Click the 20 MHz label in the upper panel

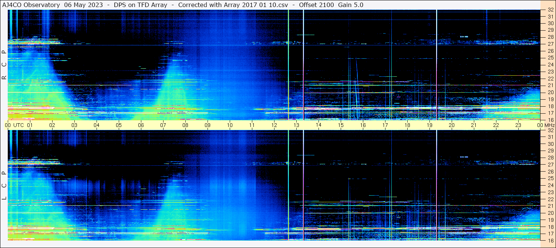(550, 92)
